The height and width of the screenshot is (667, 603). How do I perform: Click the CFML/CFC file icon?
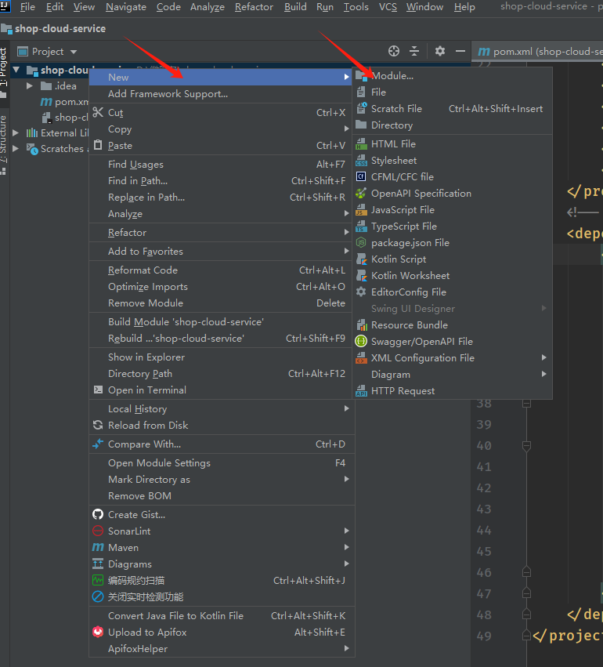click(x=361, y=176)
